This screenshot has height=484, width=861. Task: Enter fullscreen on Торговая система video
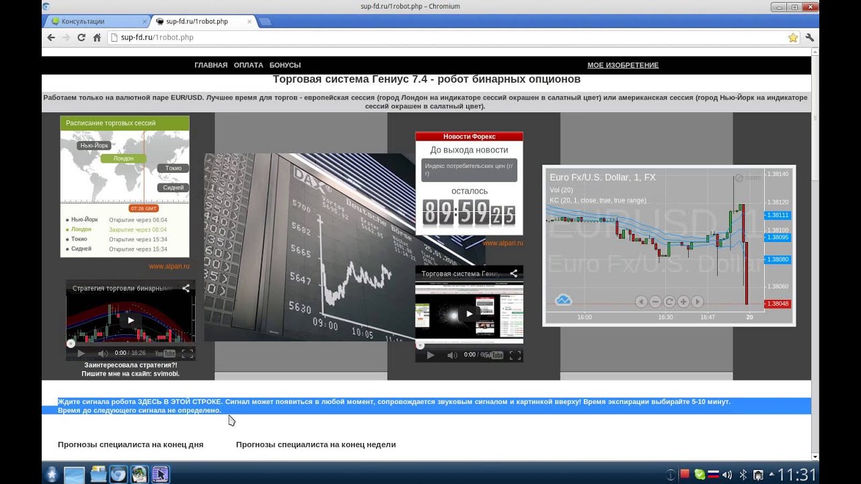coord(515,355)
